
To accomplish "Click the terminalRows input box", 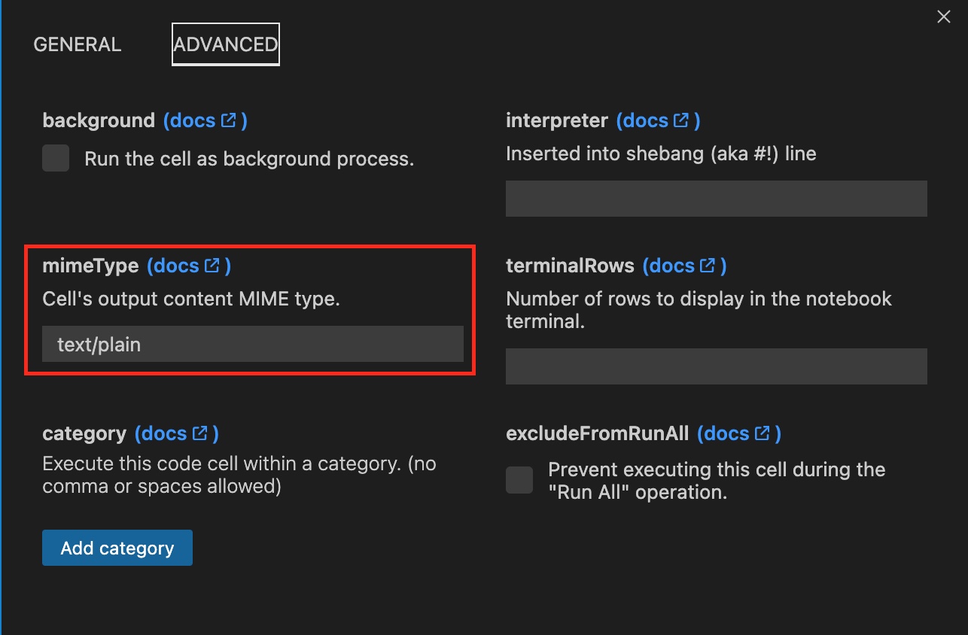I will pos(716,366).
